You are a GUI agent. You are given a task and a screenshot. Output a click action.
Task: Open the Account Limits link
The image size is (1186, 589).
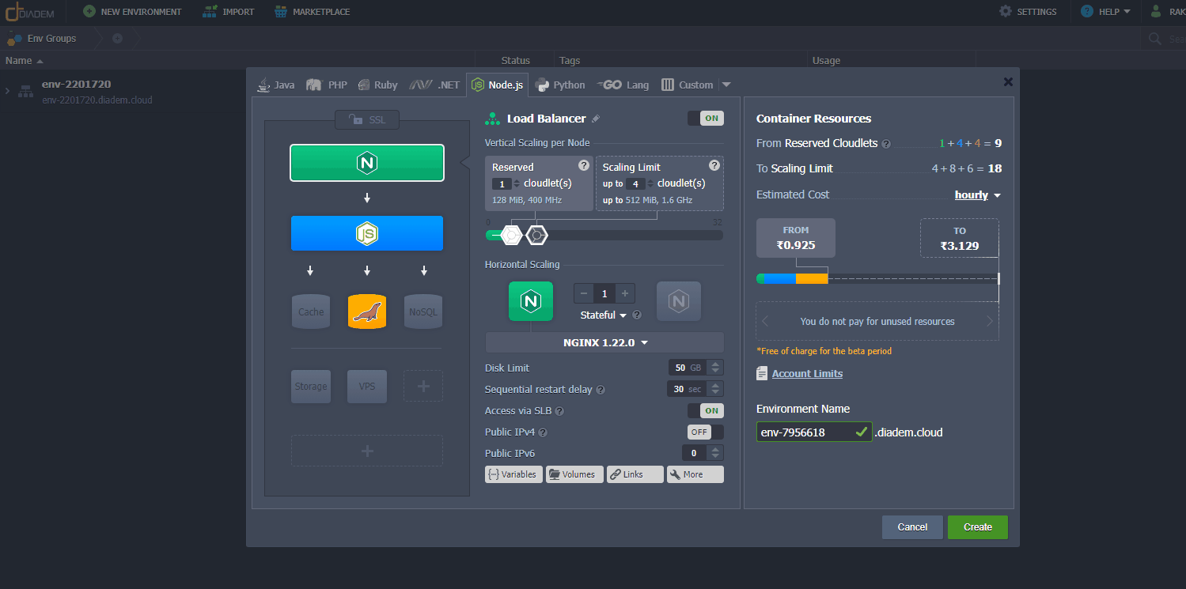807,373
